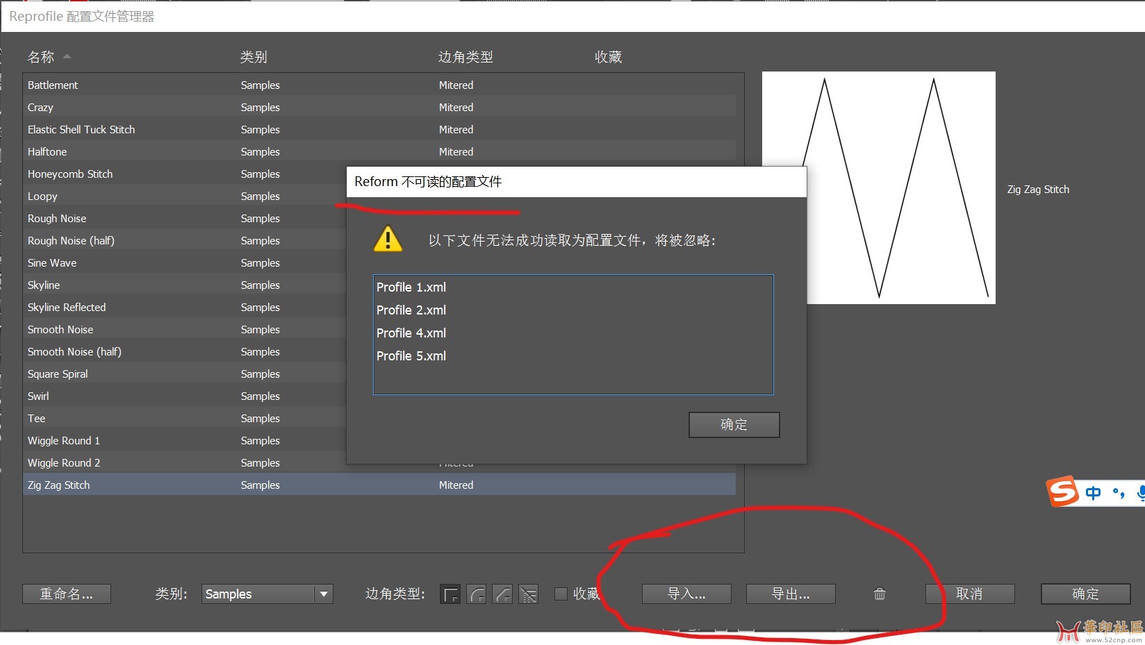Select the Square Spiral profile row

[185, 374]
